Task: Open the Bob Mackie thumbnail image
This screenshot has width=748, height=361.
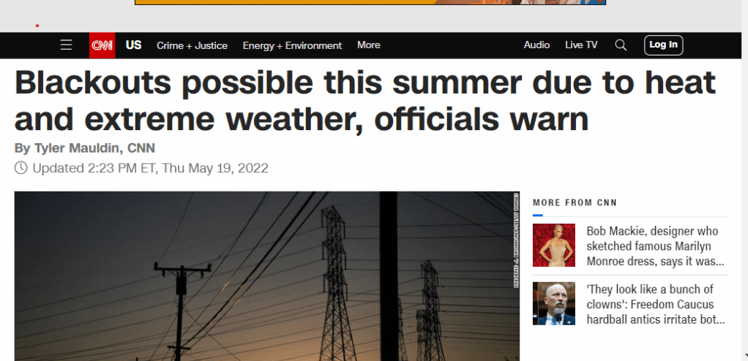Action: click(x=554, y=246)
